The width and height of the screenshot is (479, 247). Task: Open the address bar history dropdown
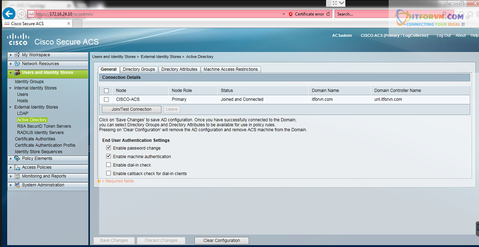point(284,14)
